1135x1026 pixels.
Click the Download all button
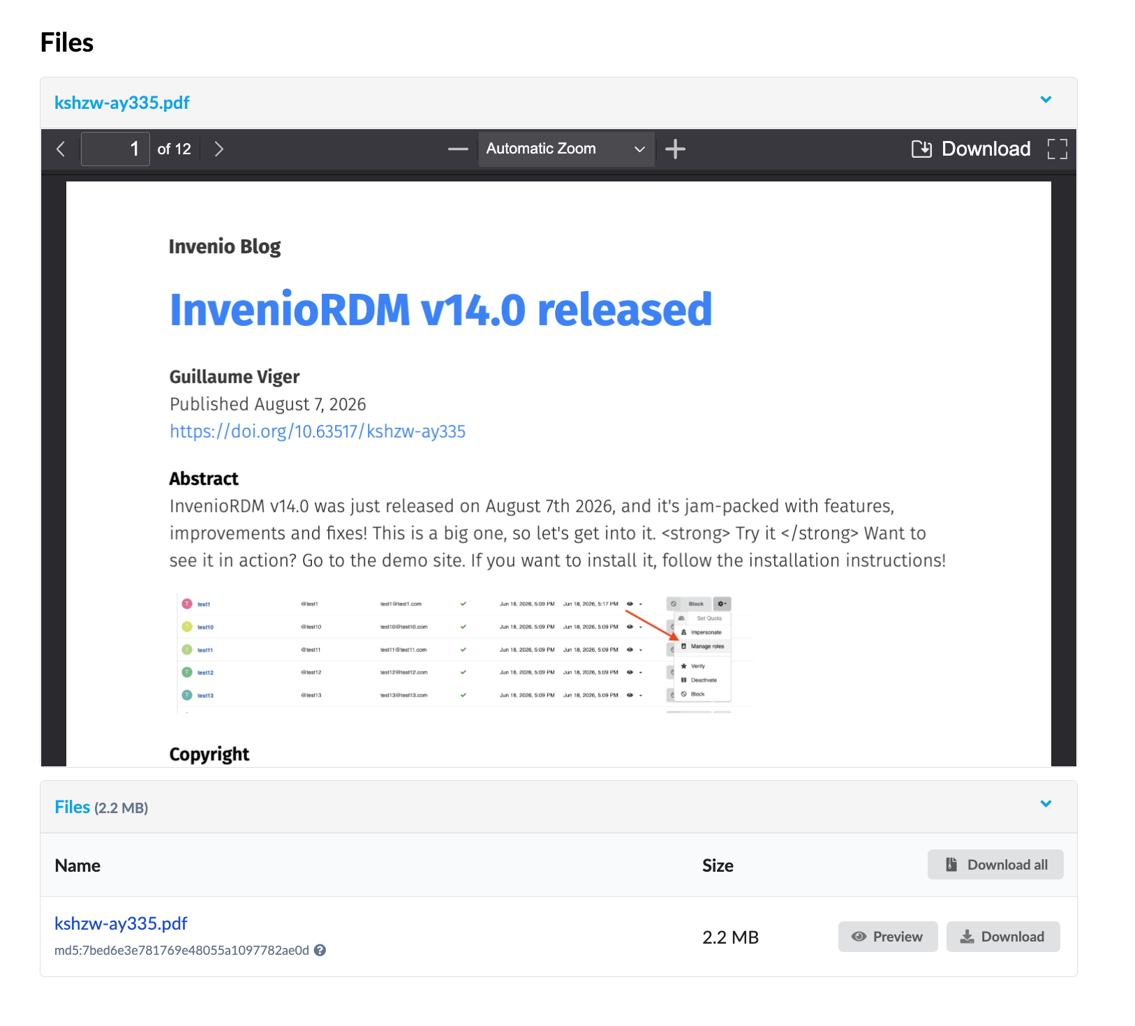(995, 865)
